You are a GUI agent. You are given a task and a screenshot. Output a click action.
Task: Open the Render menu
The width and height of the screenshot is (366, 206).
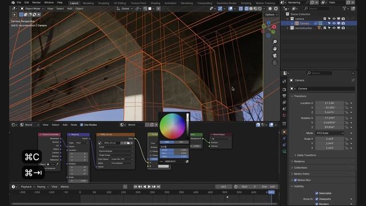[37, 2]
